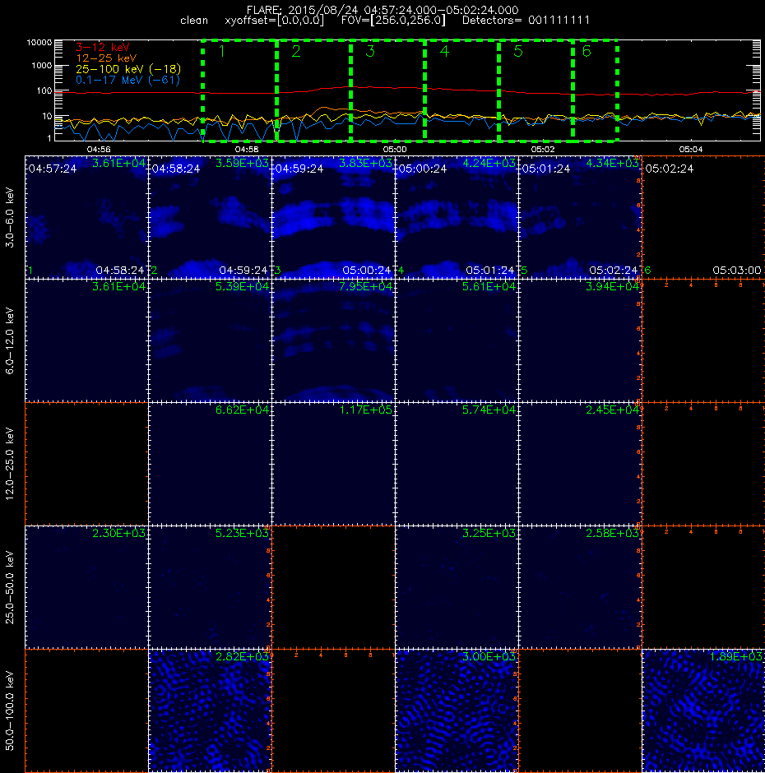The image size is (765, 773).
Task: Click interval number 2 in the light curve
Action: click(296, 51)
